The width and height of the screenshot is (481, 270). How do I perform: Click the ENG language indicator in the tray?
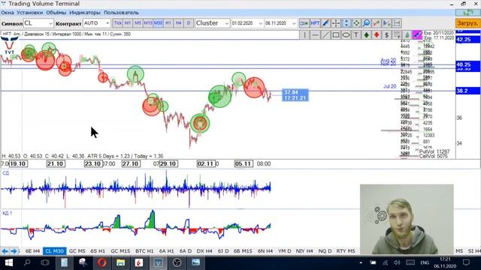coord(425,262)
